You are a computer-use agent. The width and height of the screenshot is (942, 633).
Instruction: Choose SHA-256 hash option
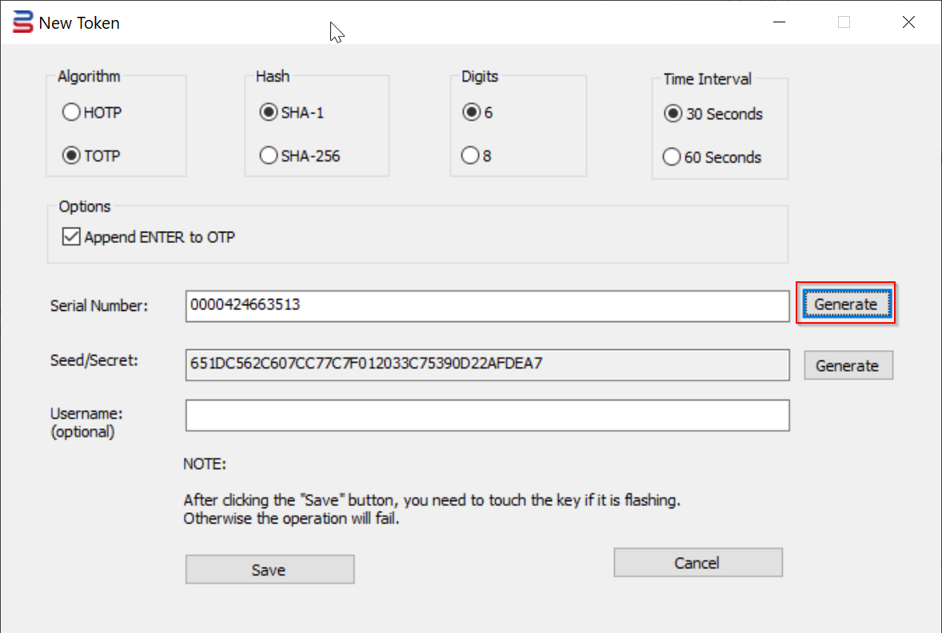(x=269, y=156)
